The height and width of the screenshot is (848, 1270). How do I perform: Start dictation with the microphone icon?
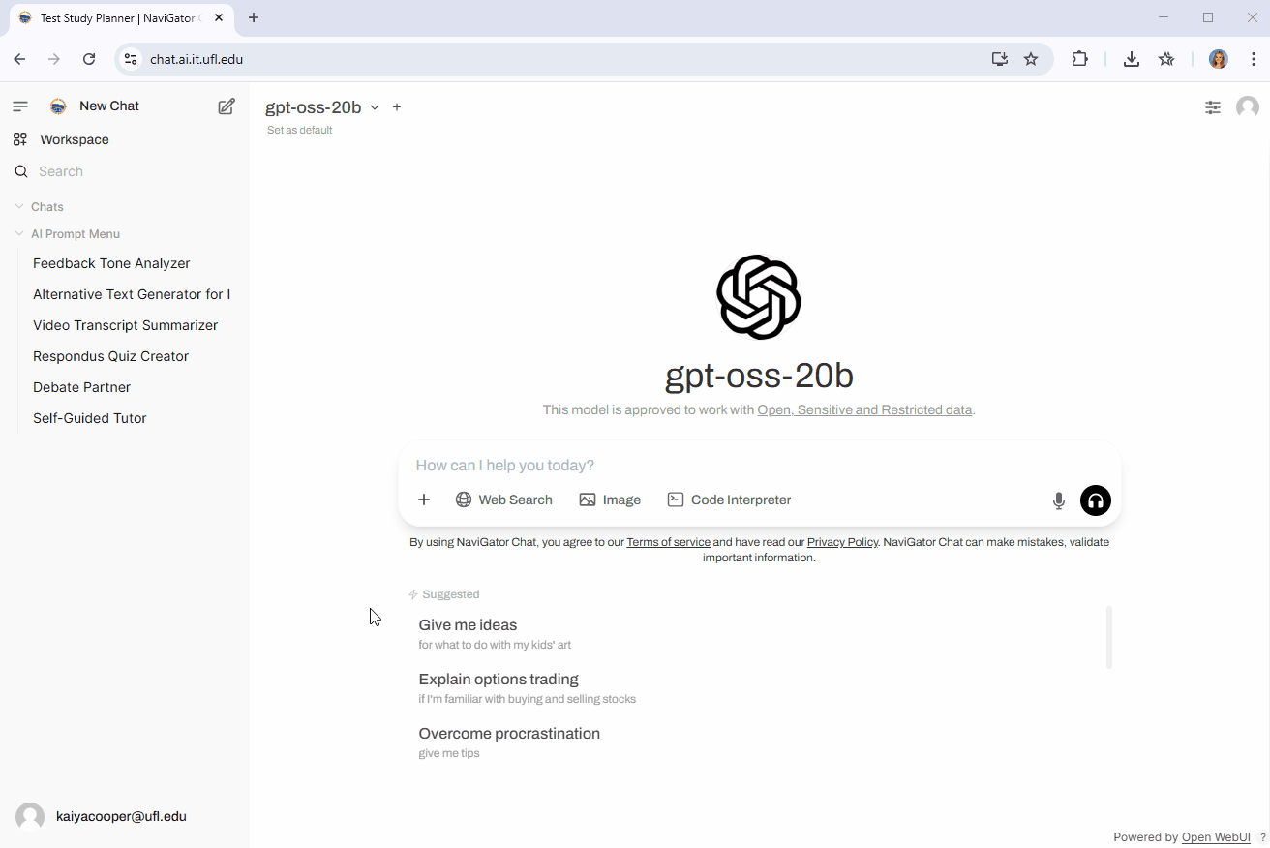point(1058,500)
